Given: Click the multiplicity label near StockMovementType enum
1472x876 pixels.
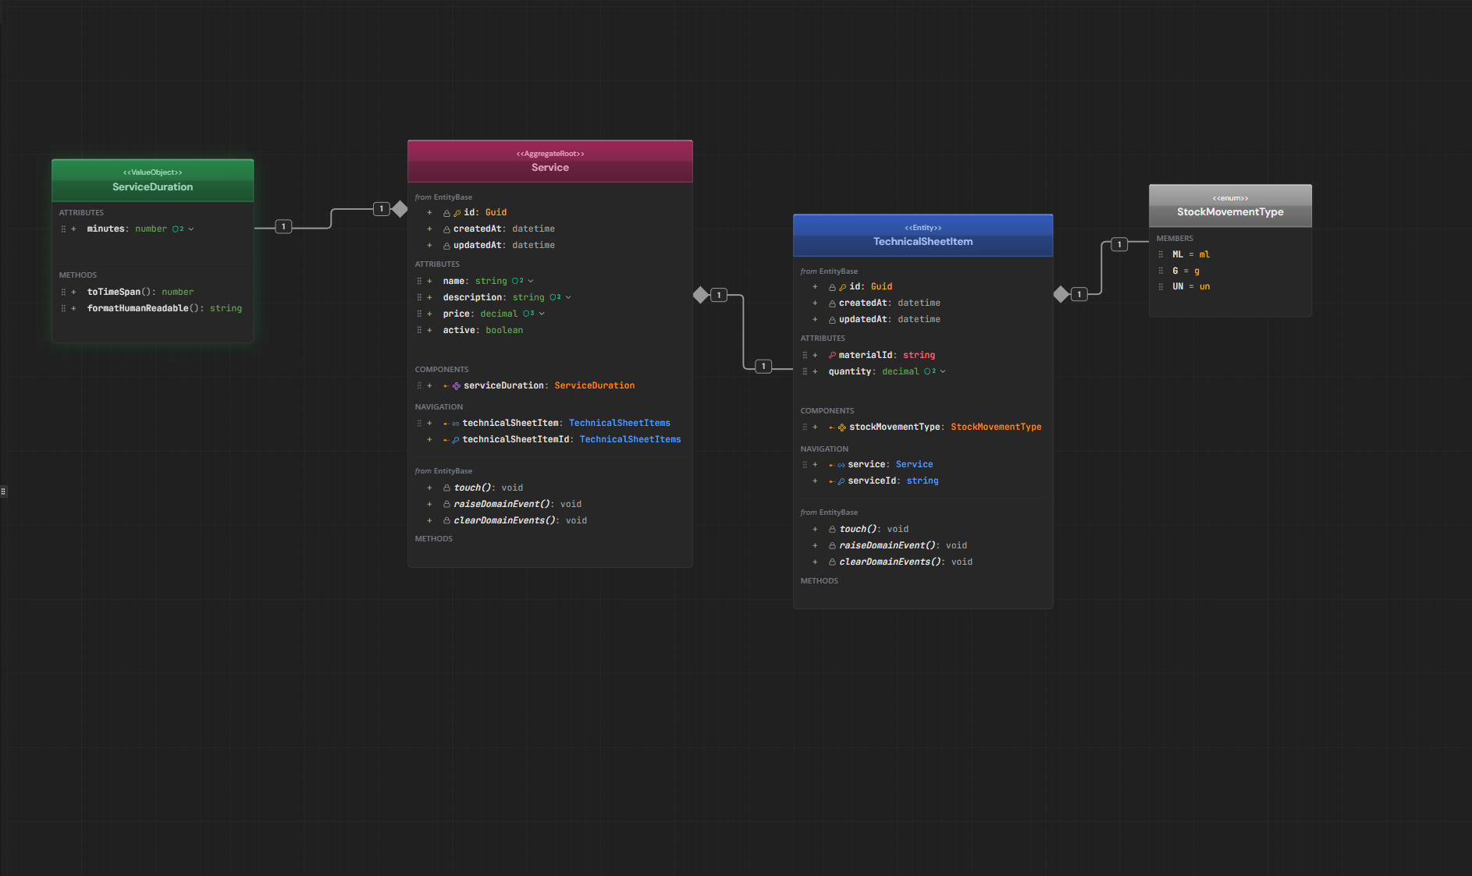Looking at the screenshot, I should (x=1119, y=244).
